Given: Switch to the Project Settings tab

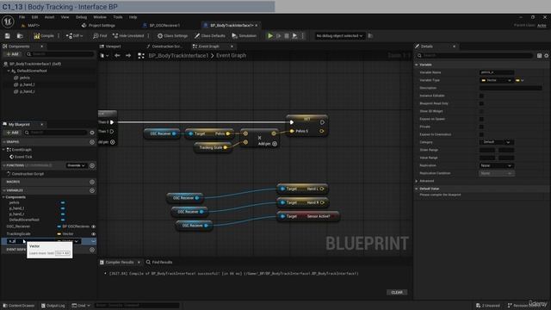Looking at the screenshot, I should pos(98,25).
